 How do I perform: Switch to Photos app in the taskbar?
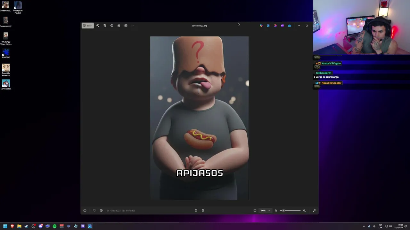(90, 226)
